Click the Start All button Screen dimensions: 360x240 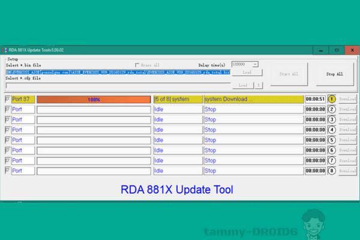coord(289,74)
